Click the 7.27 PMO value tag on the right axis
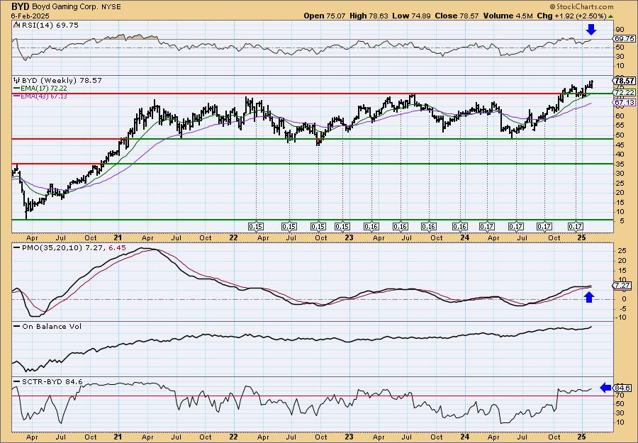638x443 pixels. point(623,286)
